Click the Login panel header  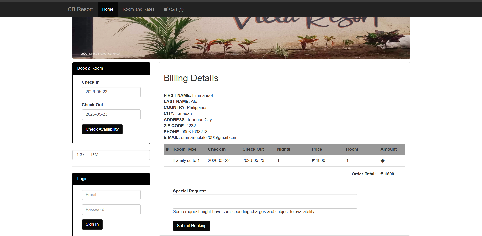pyautogui.click(x=111, y=179)
